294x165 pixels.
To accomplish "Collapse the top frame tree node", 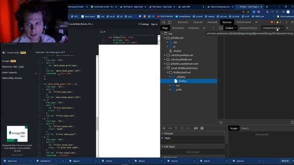I will (x=162, y=33).
